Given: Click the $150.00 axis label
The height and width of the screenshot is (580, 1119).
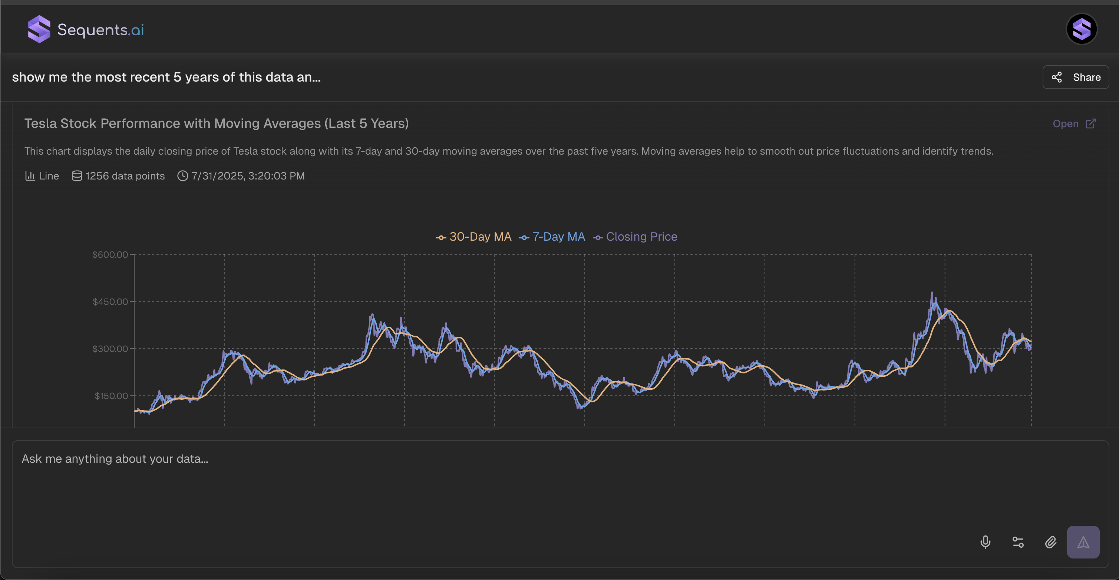Looking at the screenshot, I should 111,396.
